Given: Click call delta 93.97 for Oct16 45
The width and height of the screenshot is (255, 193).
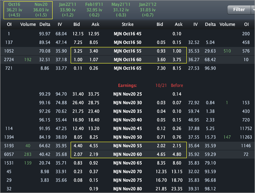Looking at the screenshot, I should coord(45,34).
